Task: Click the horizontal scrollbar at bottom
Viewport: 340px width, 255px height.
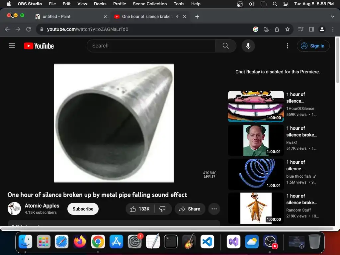Action: tap(167, 228)
